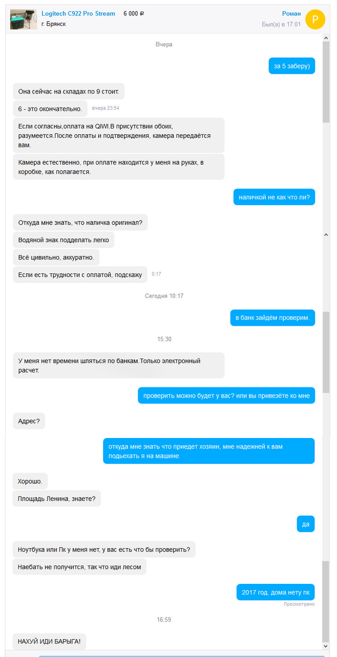337x657 pixels.
Task: Click the webcam listing thumbnail photo
Action: 24,19
